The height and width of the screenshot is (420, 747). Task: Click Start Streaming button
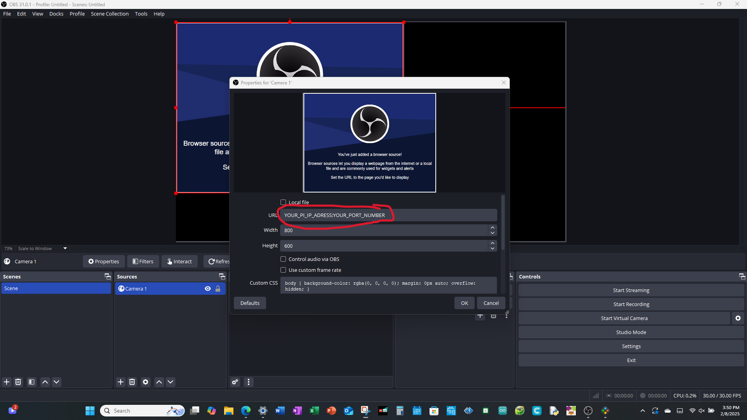[631, 290]
